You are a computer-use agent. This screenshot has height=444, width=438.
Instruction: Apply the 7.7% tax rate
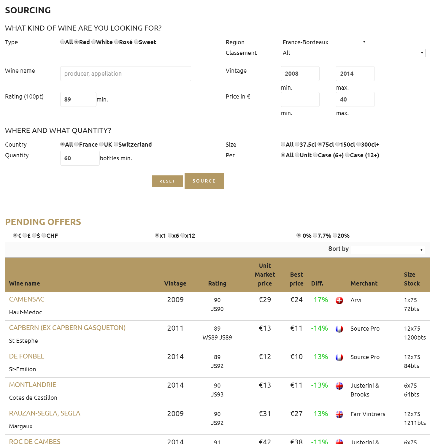315,235
